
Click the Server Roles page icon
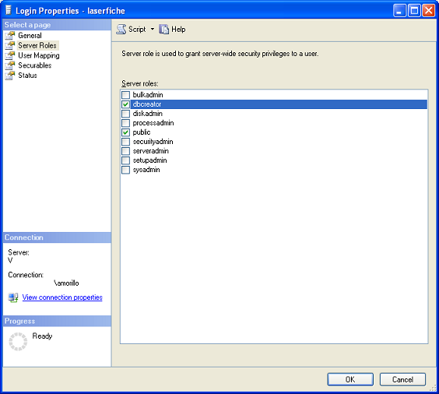[x=10, y=45]
